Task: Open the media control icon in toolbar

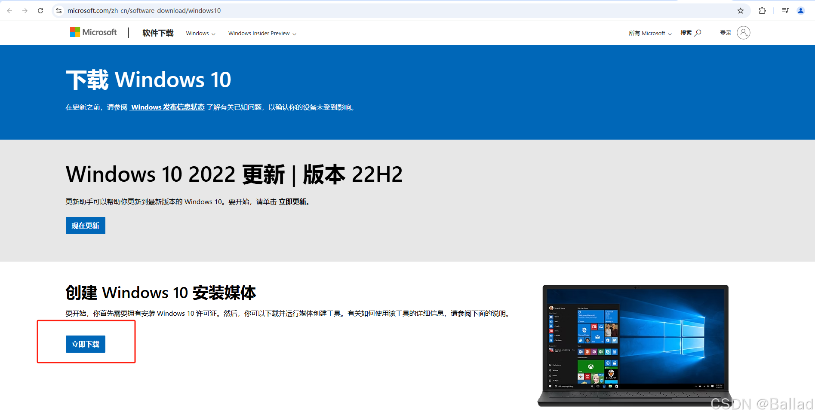Action: pos(785,11)
